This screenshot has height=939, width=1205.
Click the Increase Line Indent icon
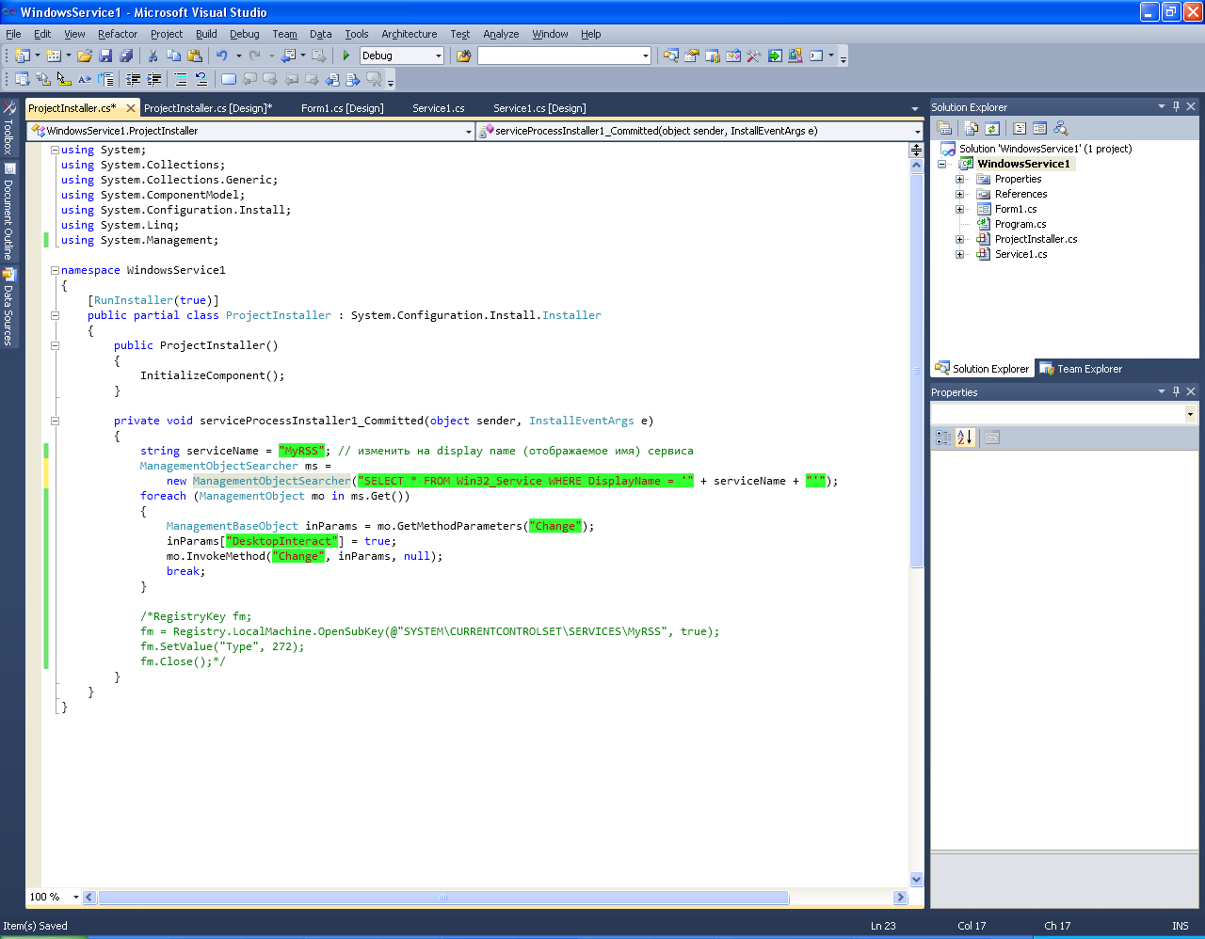(153, 79)
